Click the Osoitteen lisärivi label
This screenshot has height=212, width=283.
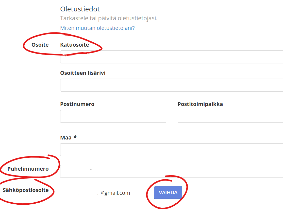[83, 73]
